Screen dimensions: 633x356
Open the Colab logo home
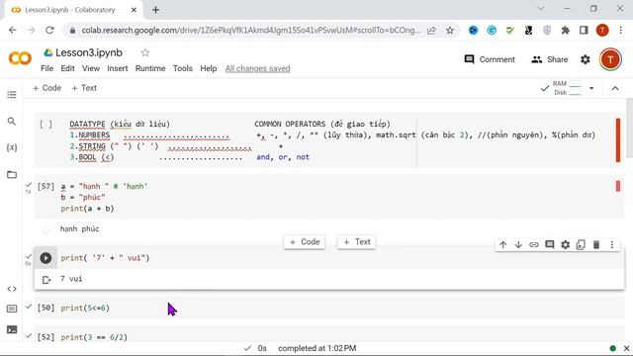(x=20, y=58)
